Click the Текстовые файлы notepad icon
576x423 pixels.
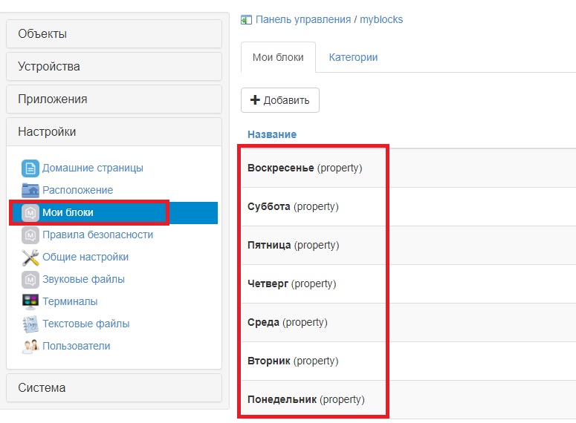30,324
